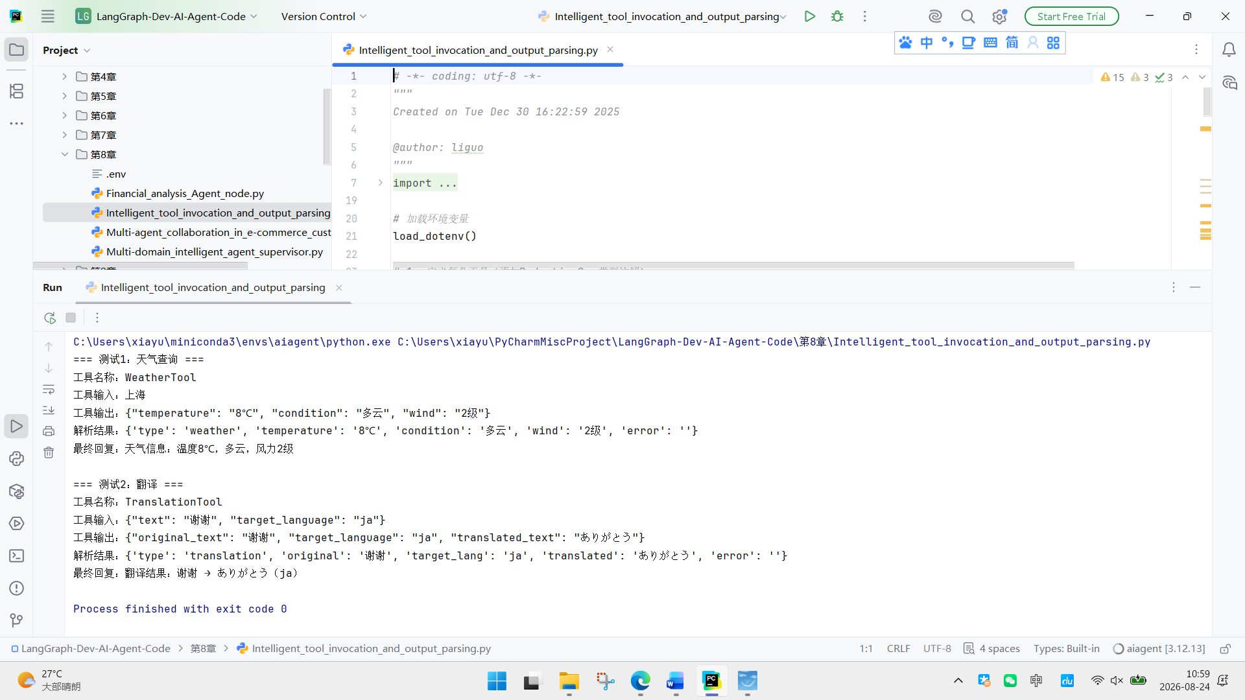Open the Services tool window
The height and width of the screenshot is (700, 1245).
tap(17, 524)
